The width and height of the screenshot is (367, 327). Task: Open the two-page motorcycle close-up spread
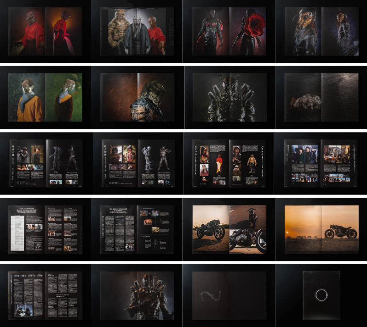[x=229, y=229]
